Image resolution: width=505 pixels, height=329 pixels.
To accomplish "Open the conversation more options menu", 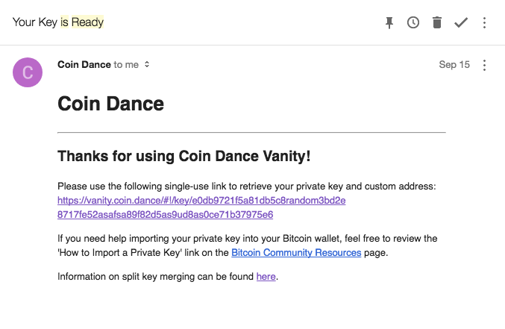I will click(484, 22).
